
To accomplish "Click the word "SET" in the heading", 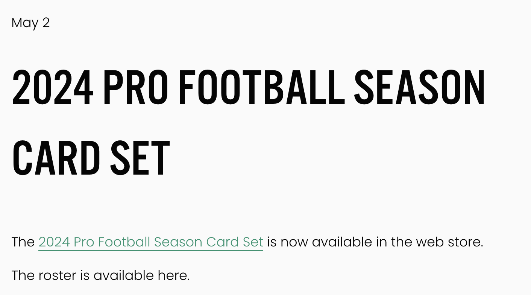I will pos(140,158).
